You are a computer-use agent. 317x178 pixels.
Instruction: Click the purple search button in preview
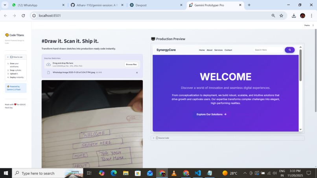click(290, 50)
